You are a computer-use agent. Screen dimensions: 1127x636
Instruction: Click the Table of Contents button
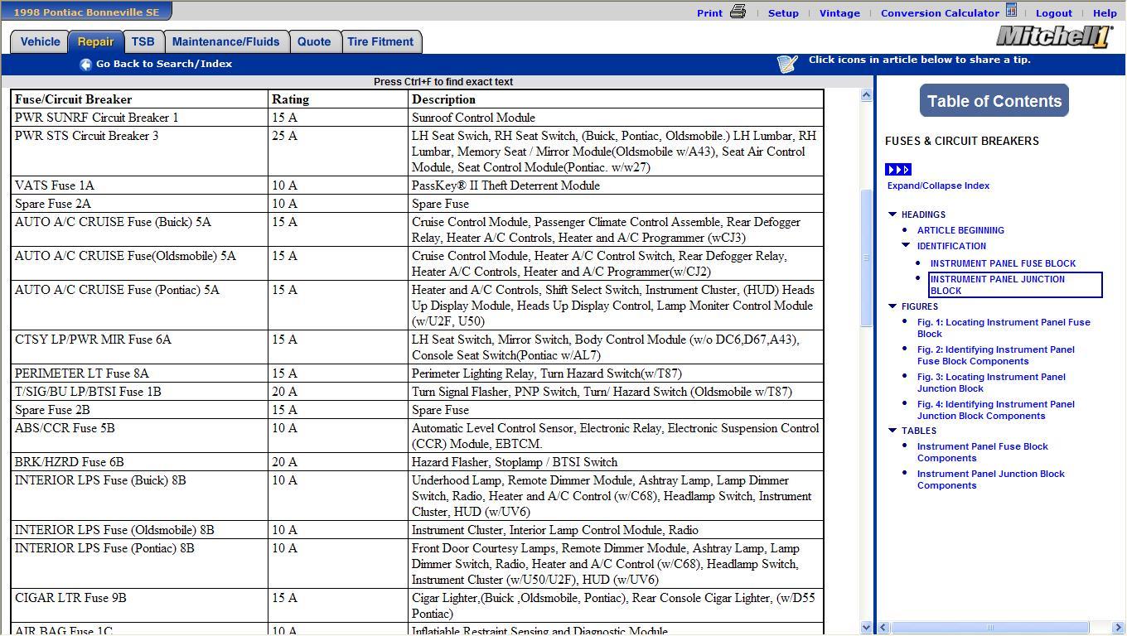994,101
